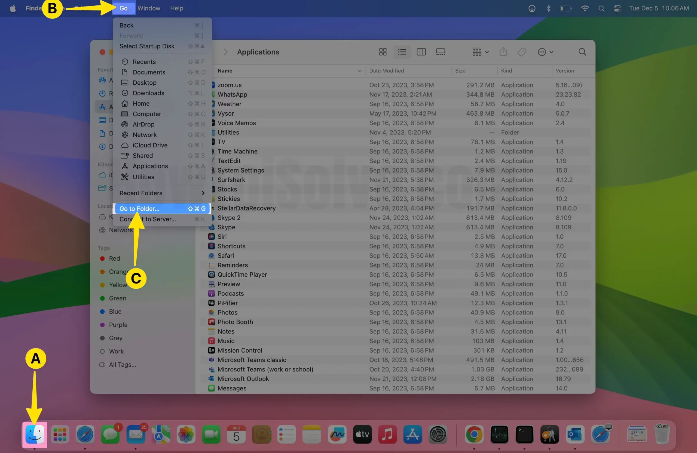Toggle sort order via Name column arrow

click(x=360, y=71)
